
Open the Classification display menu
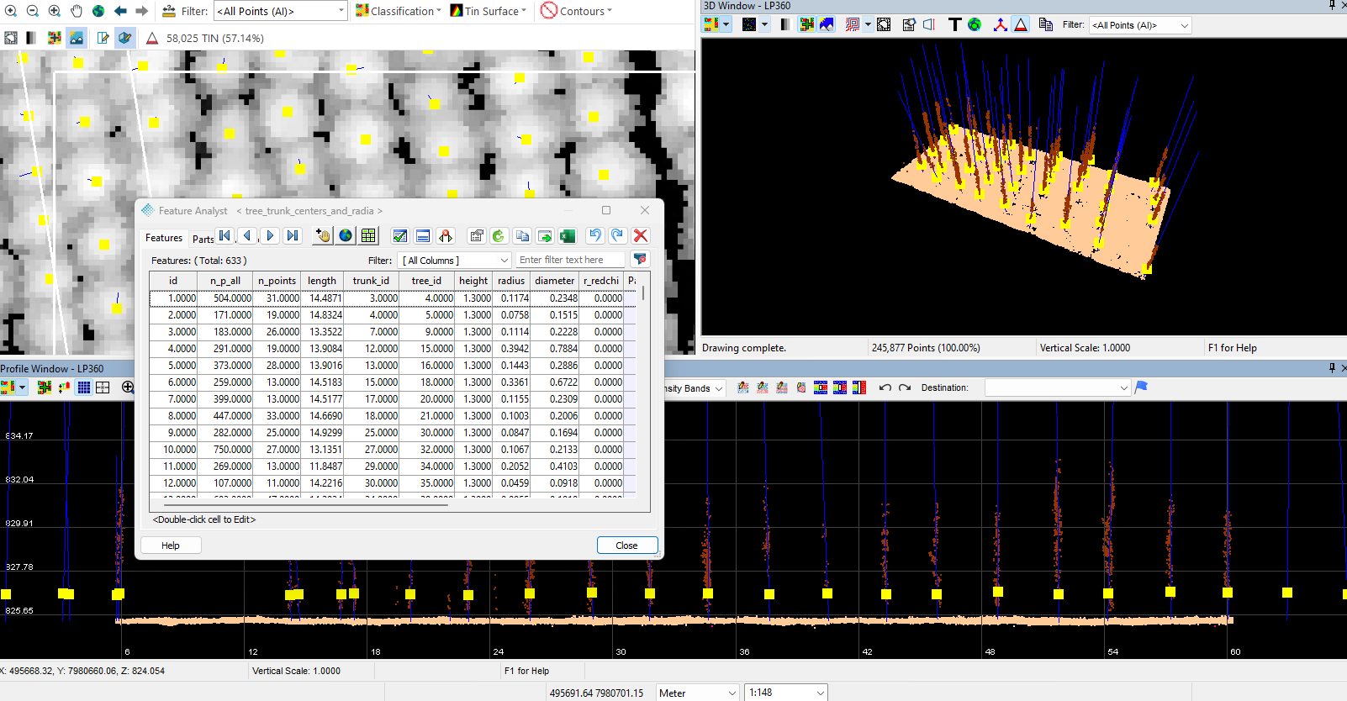(399, 11)
